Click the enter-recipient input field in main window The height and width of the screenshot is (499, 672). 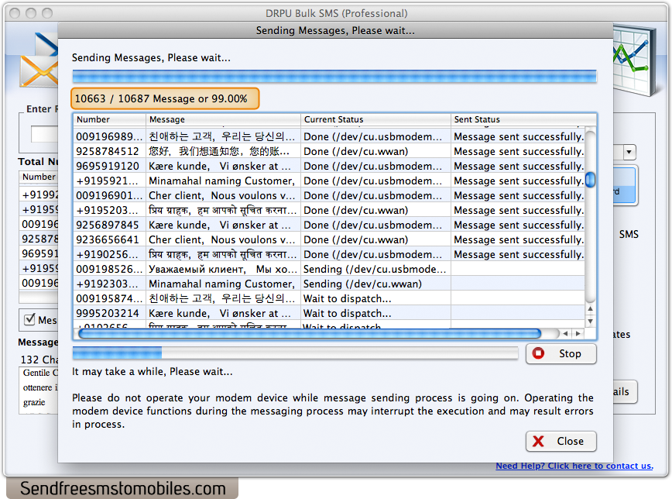point(45,134)
